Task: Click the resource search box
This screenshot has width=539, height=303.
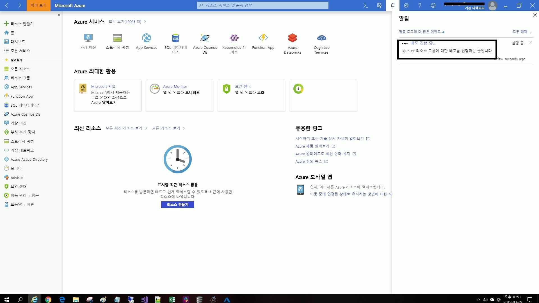Action: (263, 5)
